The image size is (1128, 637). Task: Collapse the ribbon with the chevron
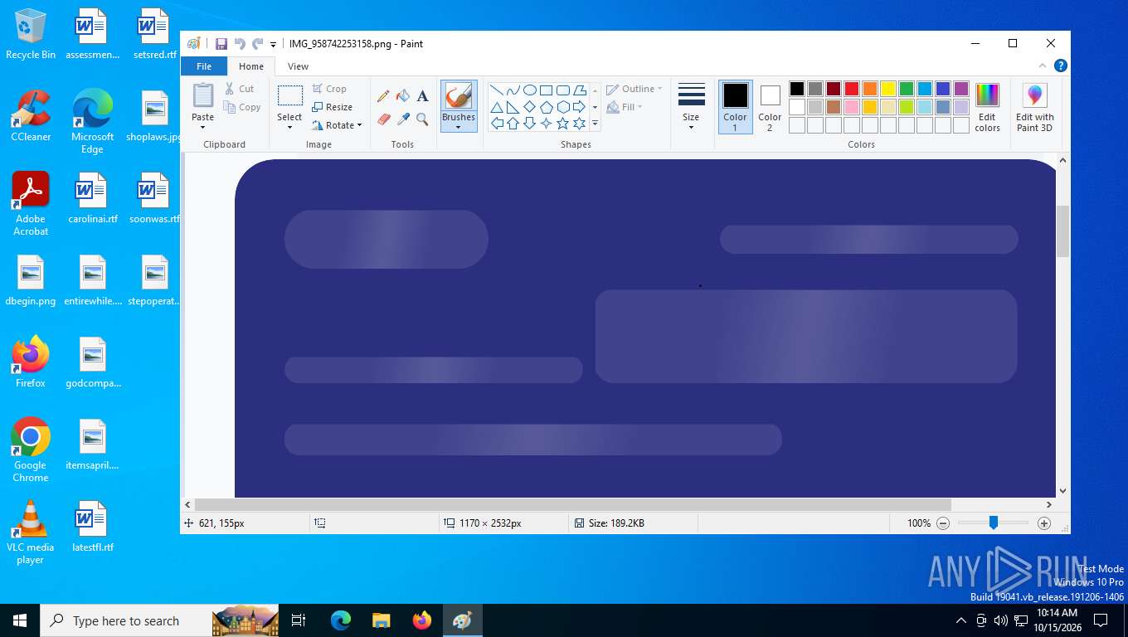[x=1043, y=66]
